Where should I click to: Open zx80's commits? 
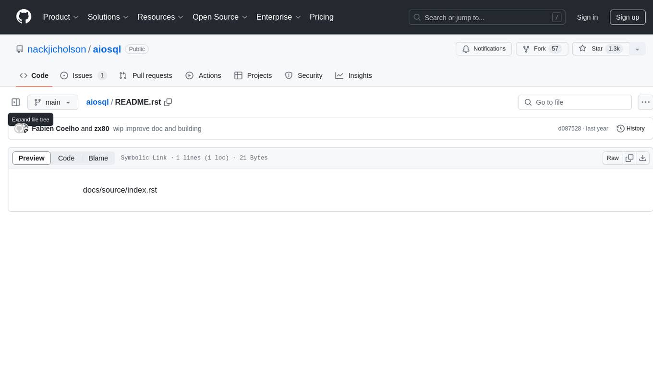click(x=102, y=129)
